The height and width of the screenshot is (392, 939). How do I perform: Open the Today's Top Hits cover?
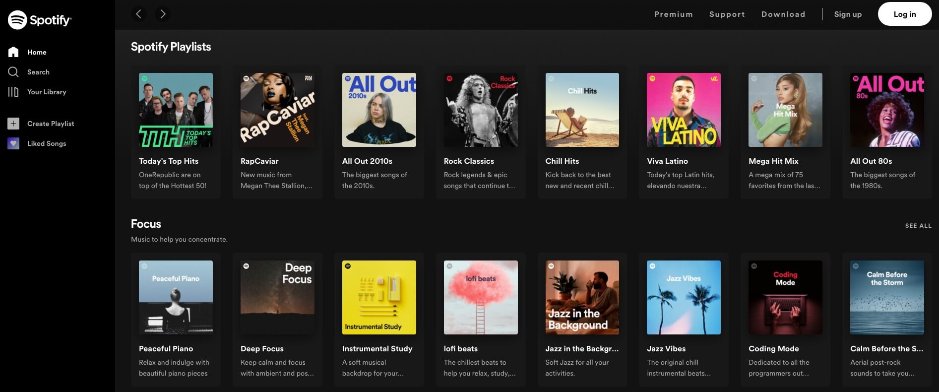[176, 110]
